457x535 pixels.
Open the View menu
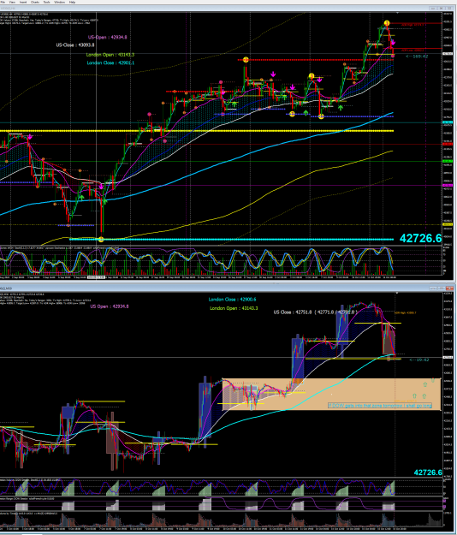(12, 2)
